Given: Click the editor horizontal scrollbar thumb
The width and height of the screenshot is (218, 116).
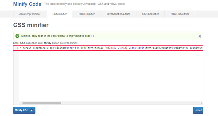Looking at the screenshot, I should (x=42, y=103).
